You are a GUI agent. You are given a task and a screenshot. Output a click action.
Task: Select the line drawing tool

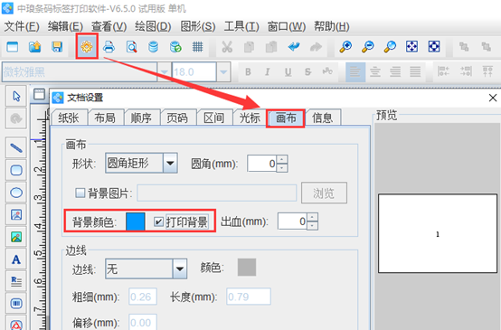[16, 148]
